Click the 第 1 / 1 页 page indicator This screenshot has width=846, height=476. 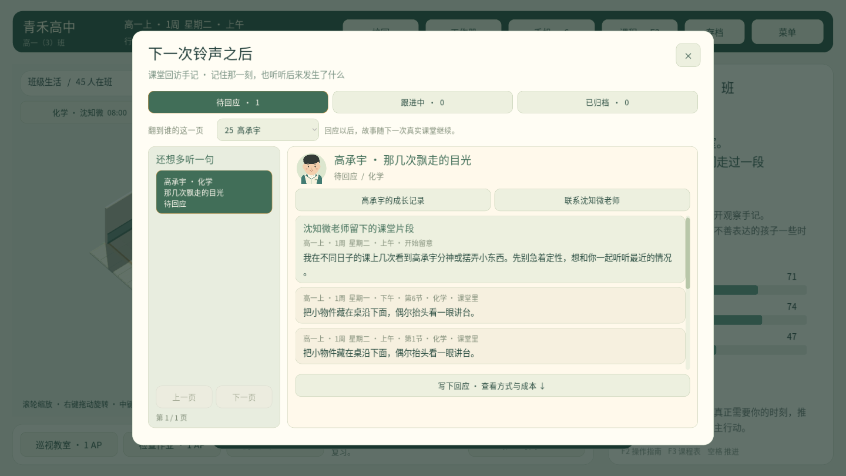[x=172, y=418]
